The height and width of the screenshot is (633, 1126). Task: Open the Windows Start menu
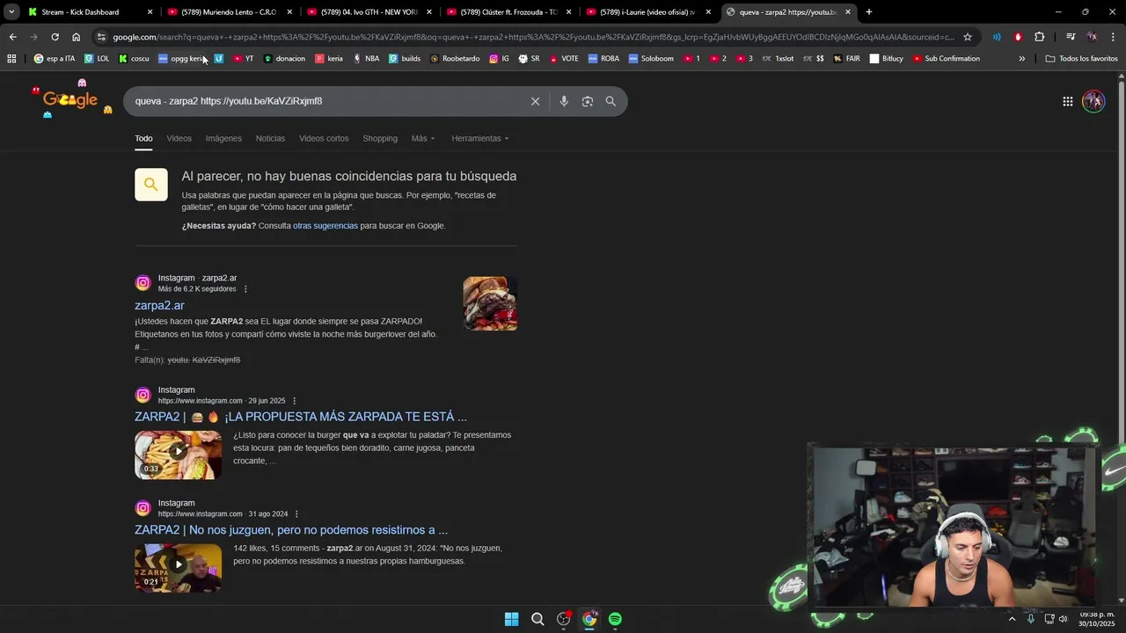(x=511, y=619)
